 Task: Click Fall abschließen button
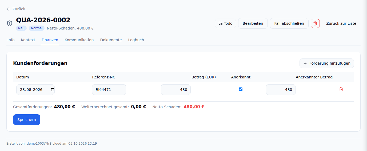pos(289,23)
